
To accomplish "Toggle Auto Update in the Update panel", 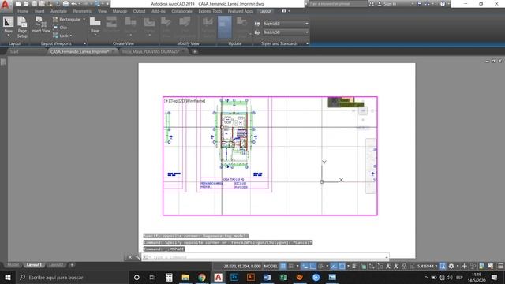I will tap(224, 27).
